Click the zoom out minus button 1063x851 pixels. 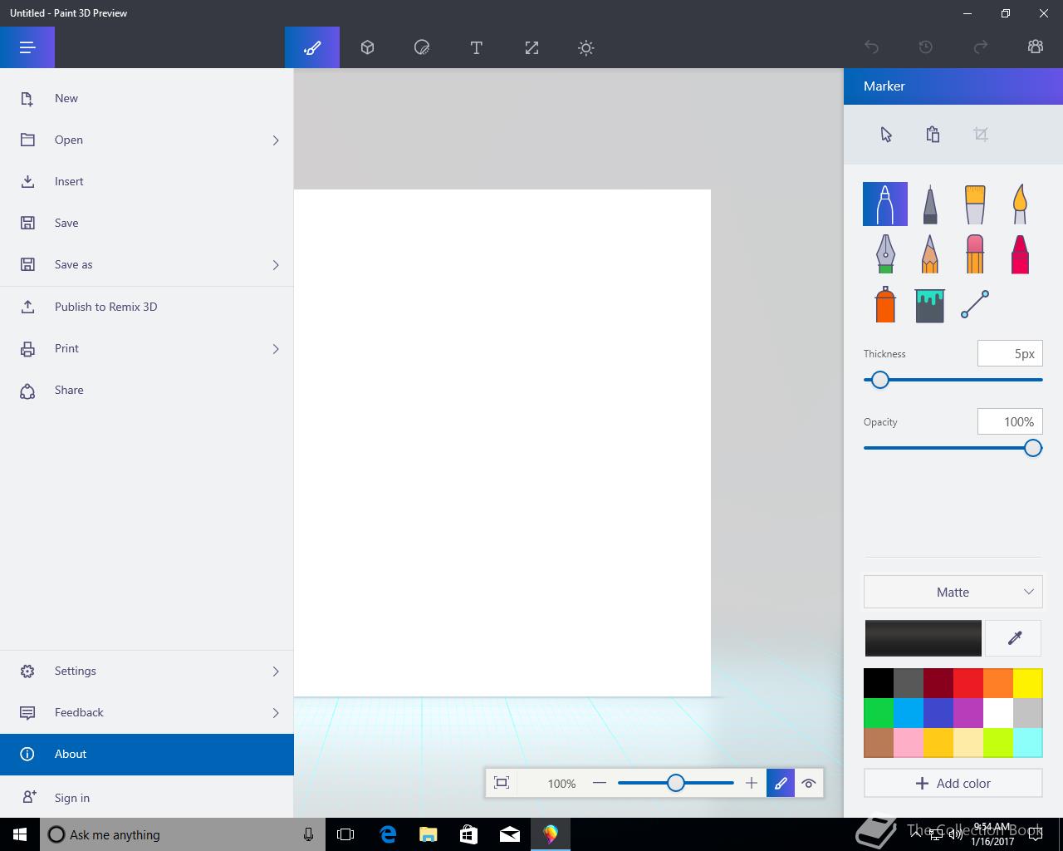coord(600,783)
